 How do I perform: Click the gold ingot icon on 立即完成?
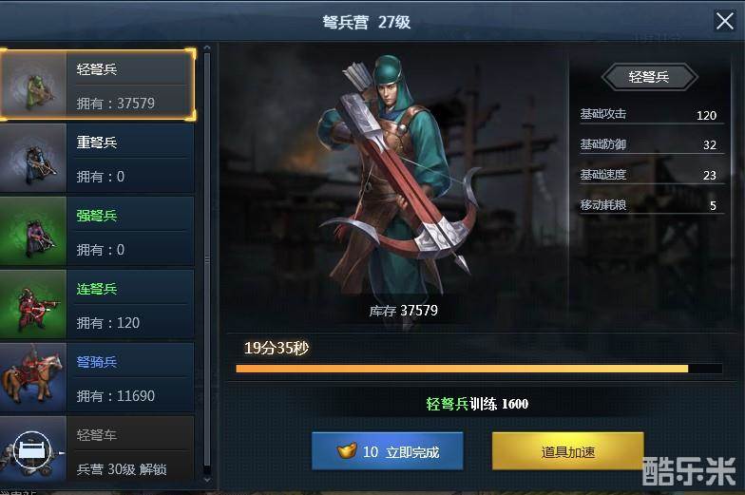pos(347,450)
